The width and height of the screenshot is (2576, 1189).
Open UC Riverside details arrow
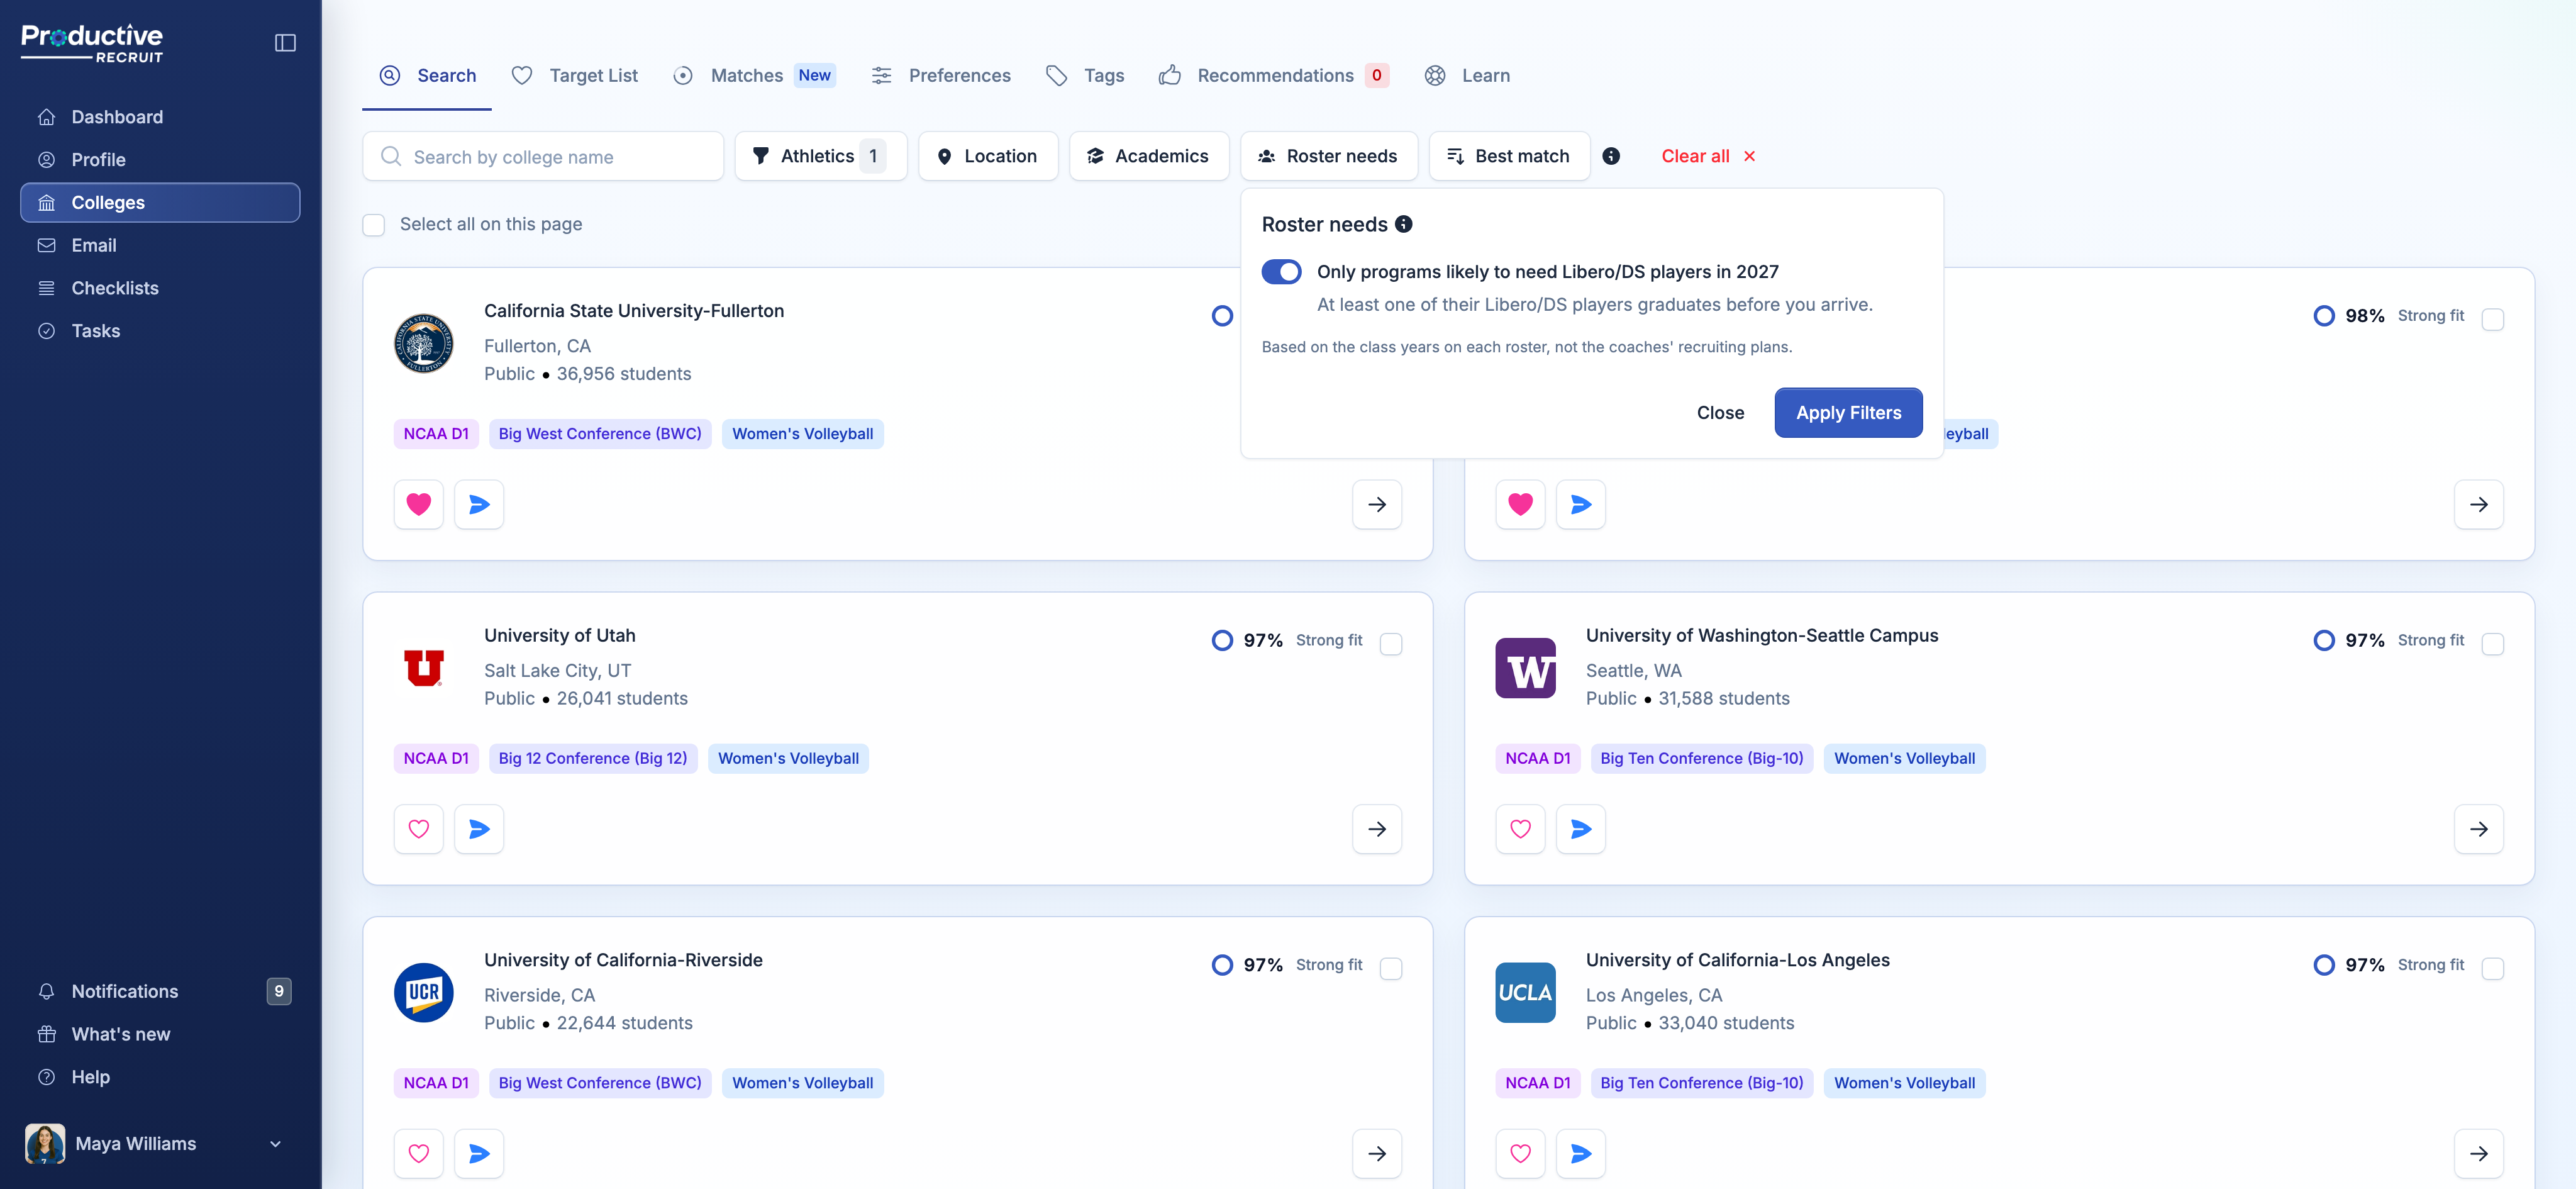(x=1377, y=1154)
